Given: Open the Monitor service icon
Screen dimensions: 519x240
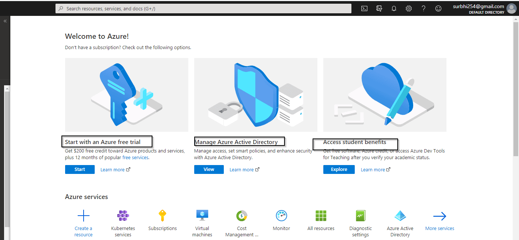Looking at the screenshot, I should (x=281, y=216).
